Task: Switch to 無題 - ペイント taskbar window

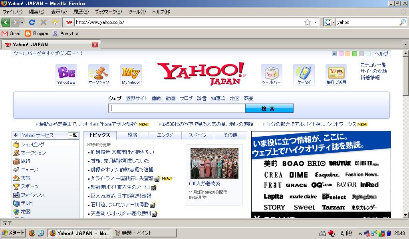Action: [145, 233]
